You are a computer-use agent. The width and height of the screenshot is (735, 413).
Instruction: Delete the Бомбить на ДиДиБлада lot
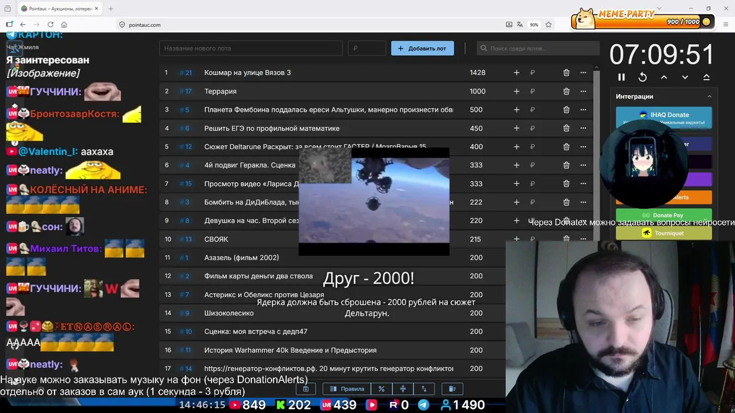pos(566,202)
